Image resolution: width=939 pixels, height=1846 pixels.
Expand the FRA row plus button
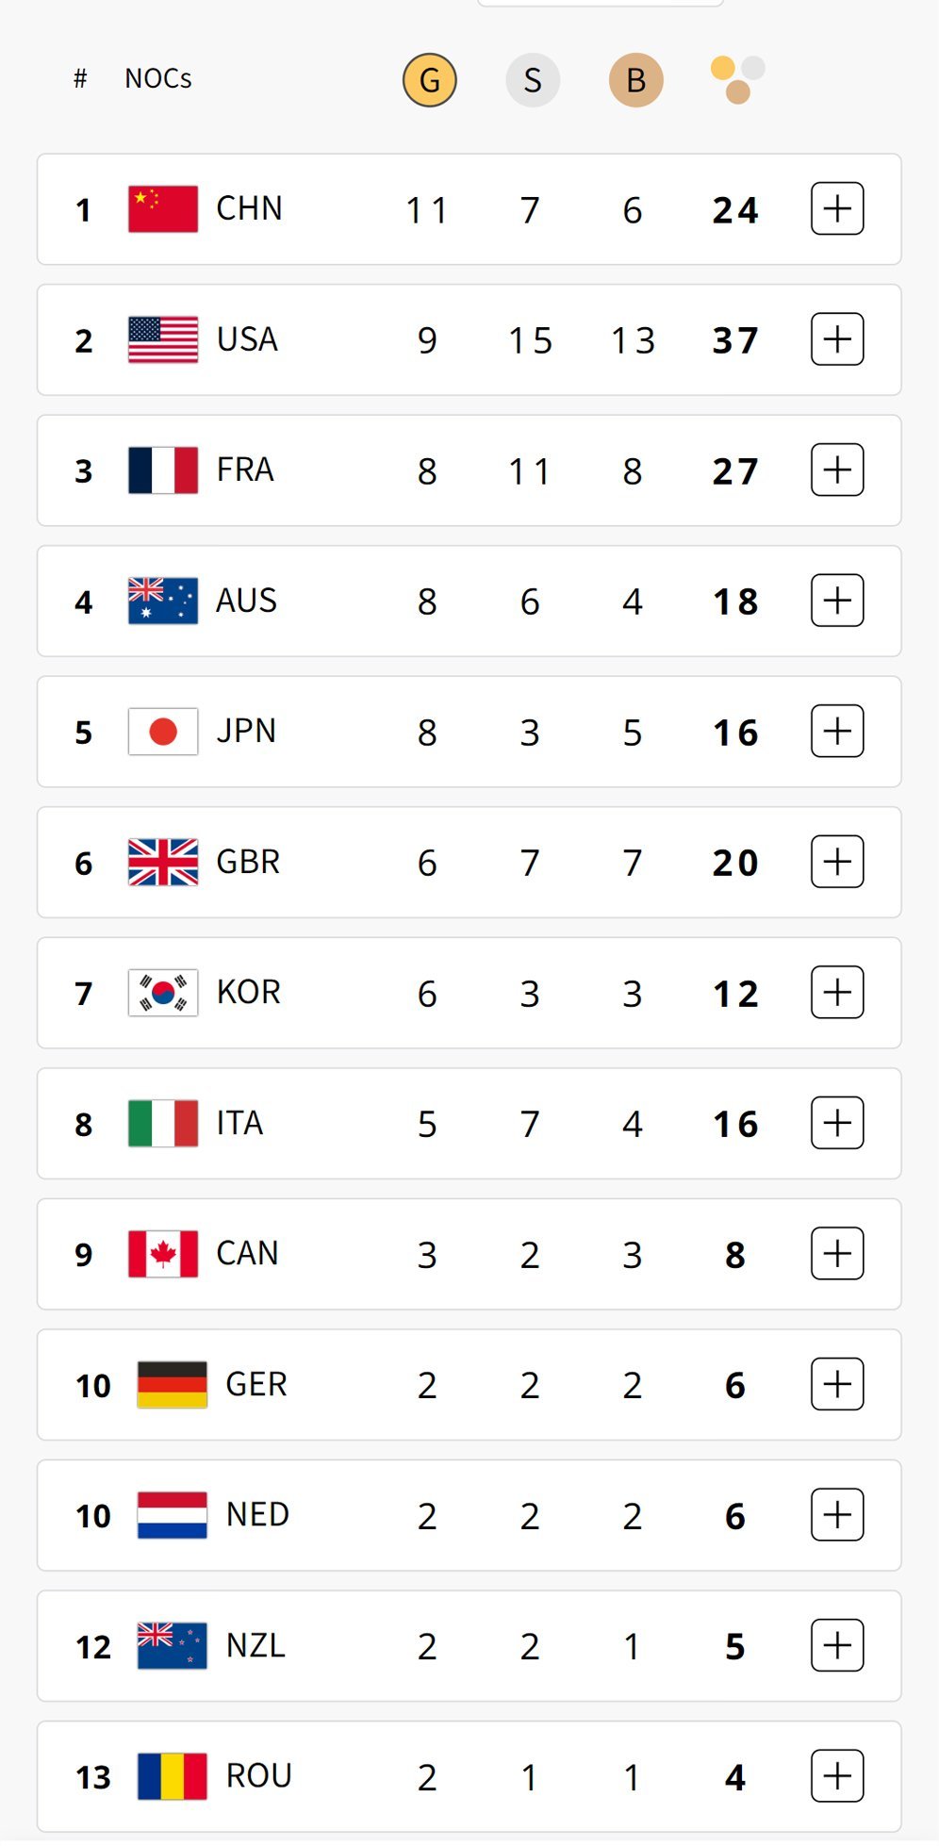coord(837,470)
